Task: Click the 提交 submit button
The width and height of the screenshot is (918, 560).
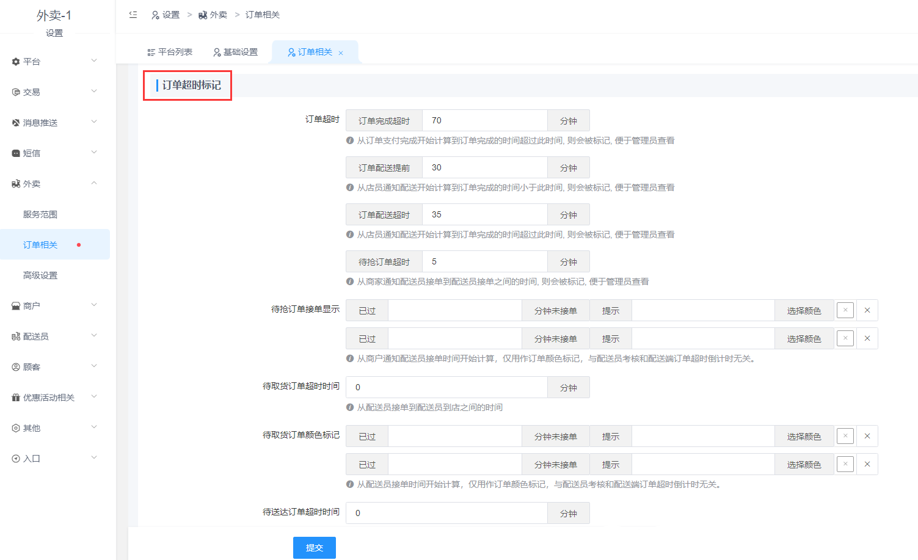Action: [315, 548]
